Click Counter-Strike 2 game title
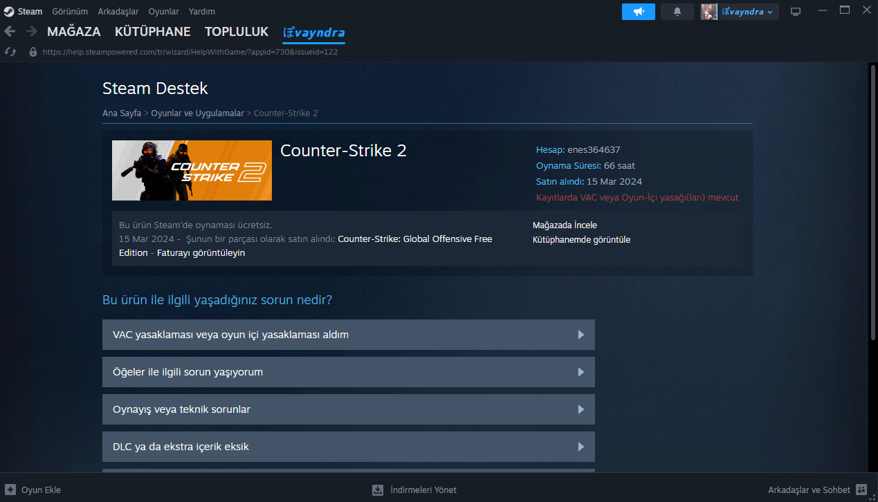Image resolution: width=878 pixels, height=502 pixels. [x=343, y=151]
